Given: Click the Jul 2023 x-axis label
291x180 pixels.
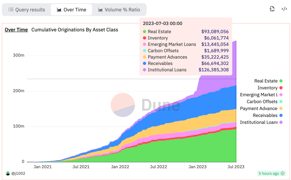Looking at the screenshot, I should pyautogui.click(x=236, y=167).
